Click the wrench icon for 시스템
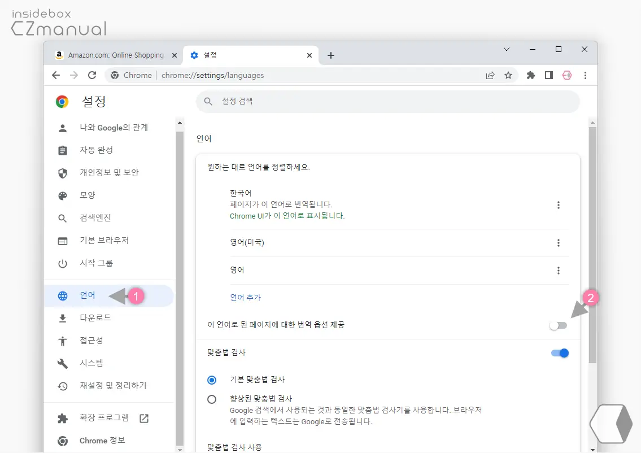641x453 pixels. [63, 363]
